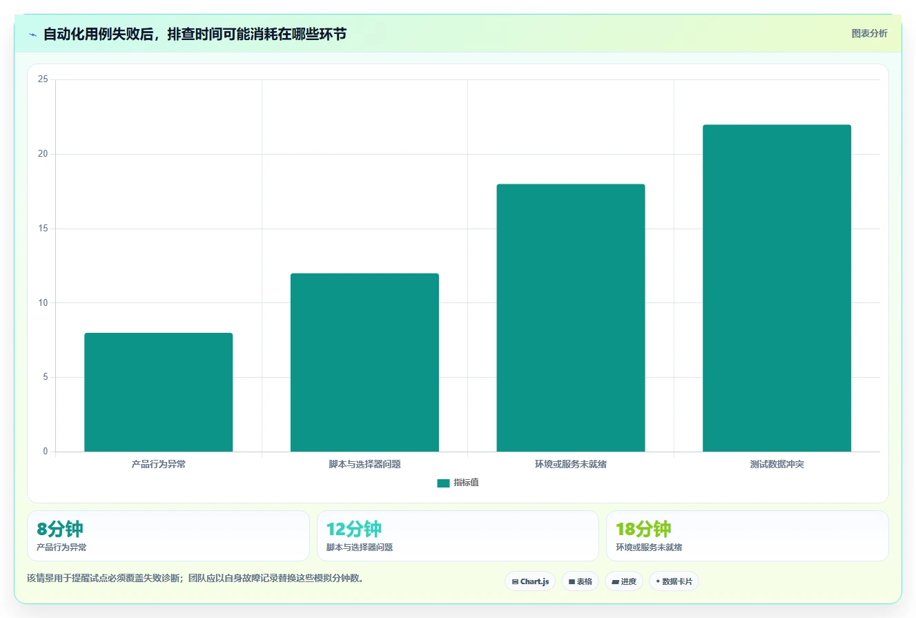Click the y-axis value 10
916x618 pixels.
[x=43, y=303]
